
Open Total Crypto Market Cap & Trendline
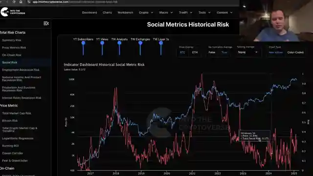click(20, 130)
